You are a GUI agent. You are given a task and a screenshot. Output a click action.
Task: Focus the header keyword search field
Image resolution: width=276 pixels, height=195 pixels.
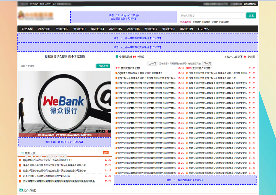tap(212, 16)
